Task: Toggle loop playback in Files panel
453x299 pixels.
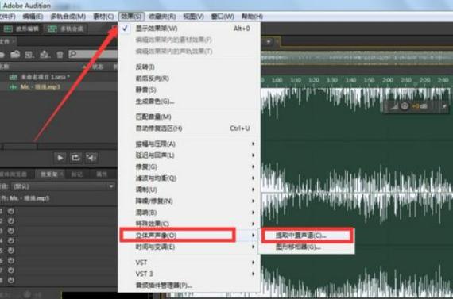Action: click(x=75, y=158)
